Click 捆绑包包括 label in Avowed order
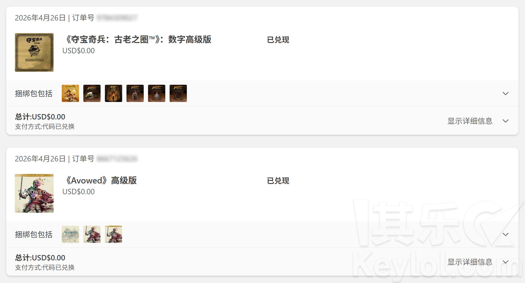This screenshot has width=525, height=283. click(x=34, y=234)
